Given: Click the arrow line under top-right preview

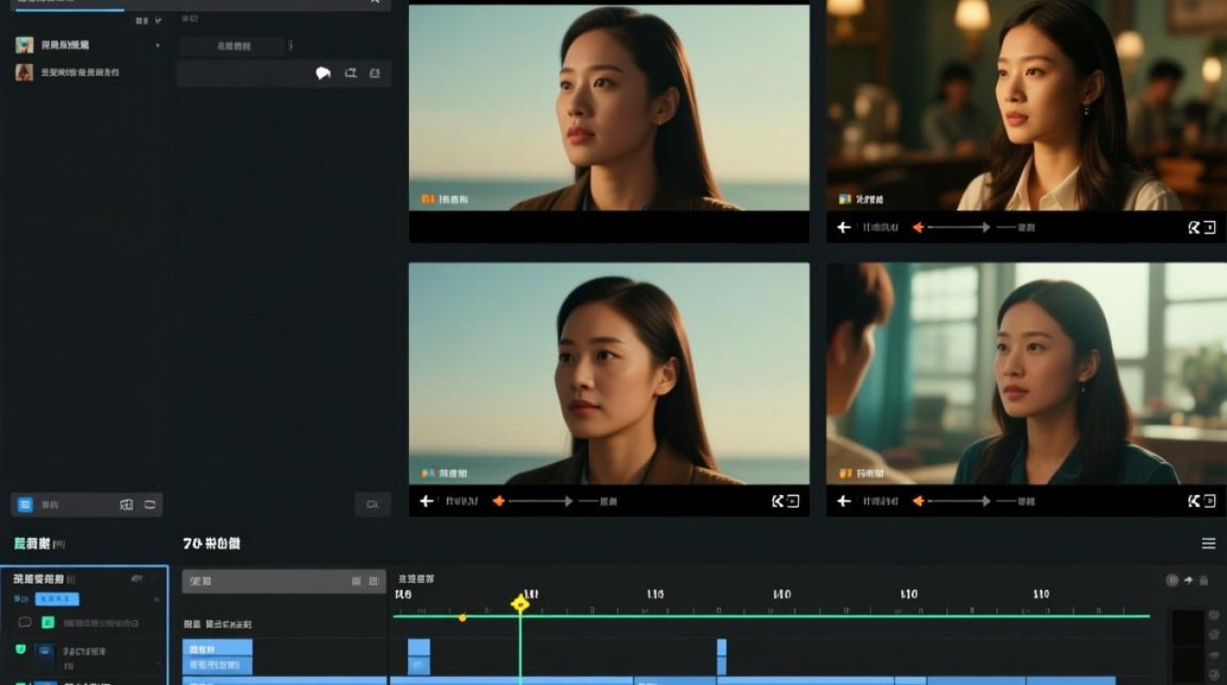Looking at the screenshot, I should tap(960, 227).
